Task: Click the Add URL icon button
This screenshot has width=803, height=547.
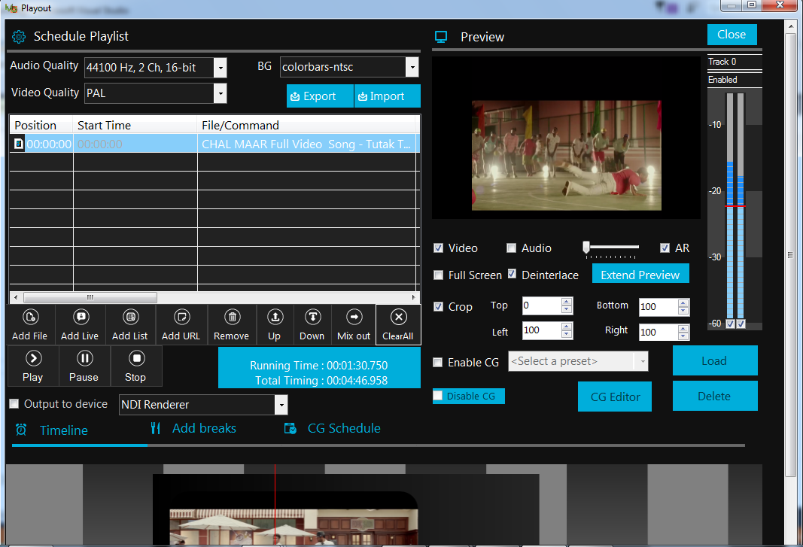Action: 181,325
